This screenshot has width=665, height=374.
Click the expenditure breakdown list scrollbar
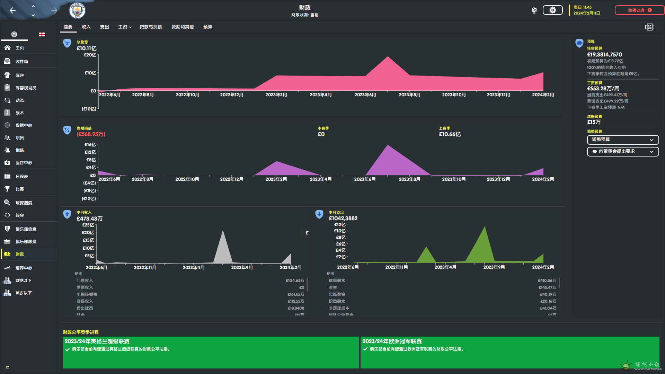559,283
